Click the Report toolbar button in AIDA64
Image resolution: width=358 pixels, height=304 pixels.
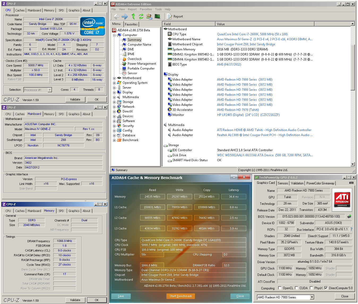tap(175, 16)
